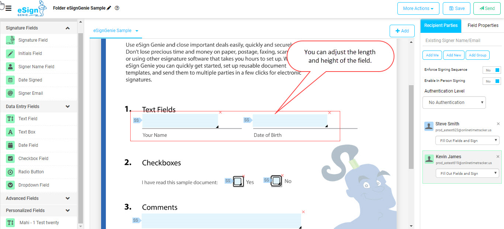Screen dimensions: 504x229
Task: Expand the Advanced Fields section
Action: 68,198
